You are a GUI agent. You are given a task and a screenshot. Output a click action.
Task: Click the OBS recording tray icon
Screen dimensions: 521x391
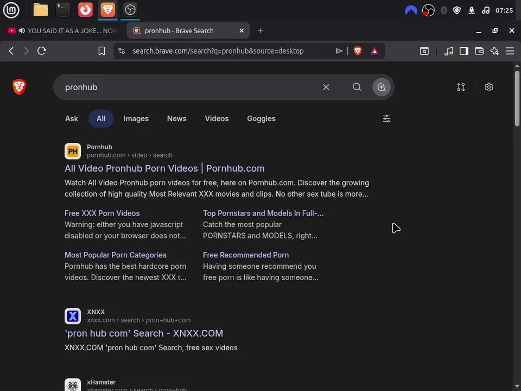(428, 10)
